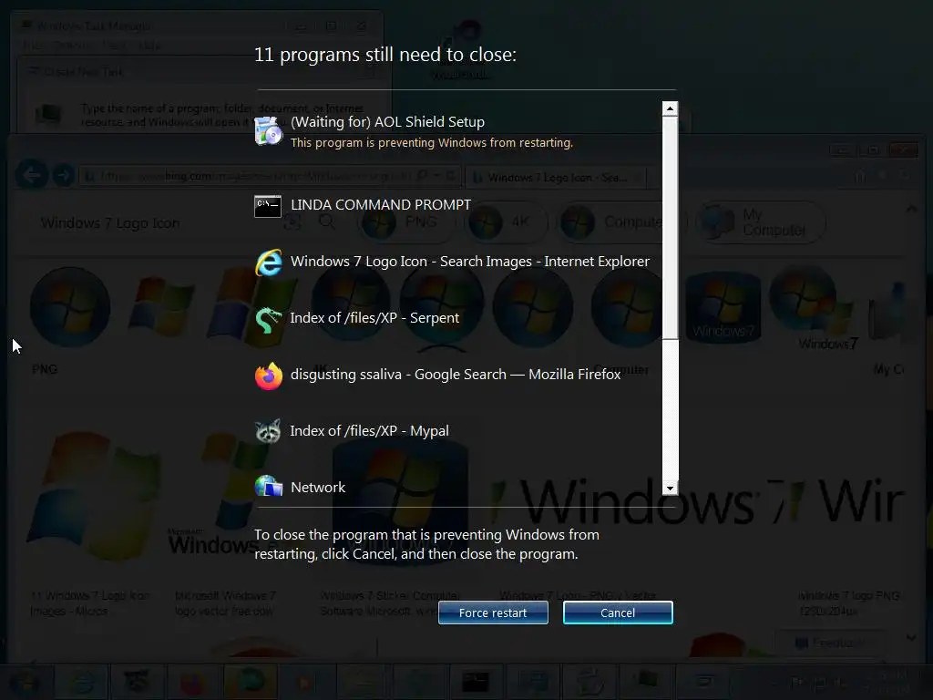Click Cancel to abort the restart
Image resolution: width=933 pixels, height=700 pixels.
[x=618, y=612]
